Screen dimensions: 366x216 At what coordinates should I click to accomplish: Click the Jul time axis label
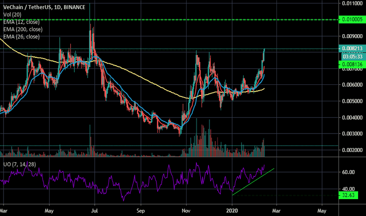point(94,211)
